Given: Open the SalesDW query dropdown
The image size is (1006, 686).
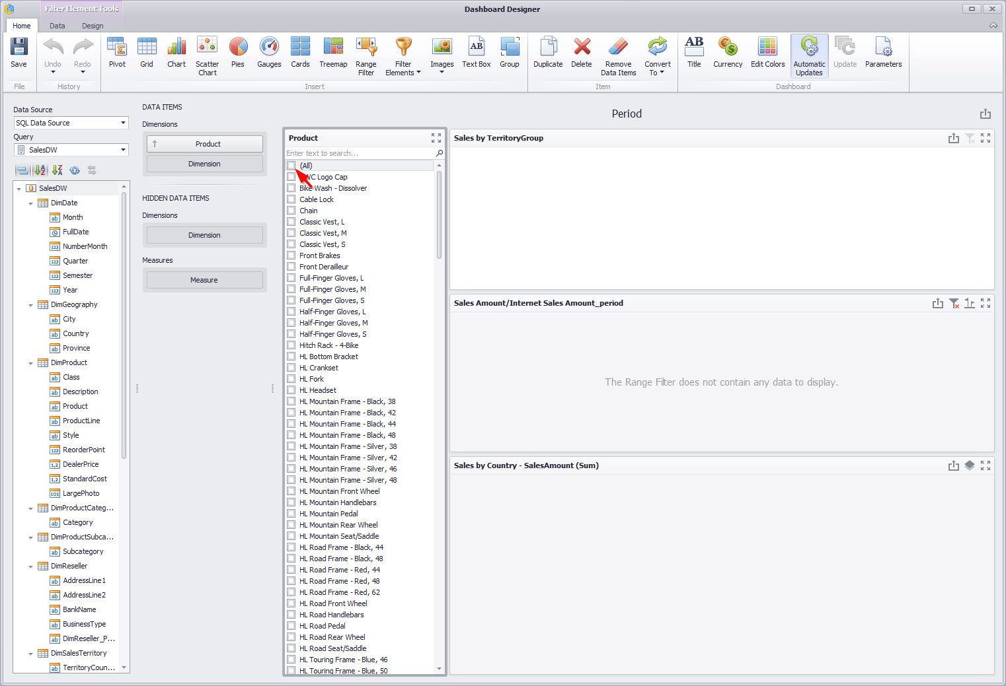Looking at the screenshot, I should [x=123, y=150].
